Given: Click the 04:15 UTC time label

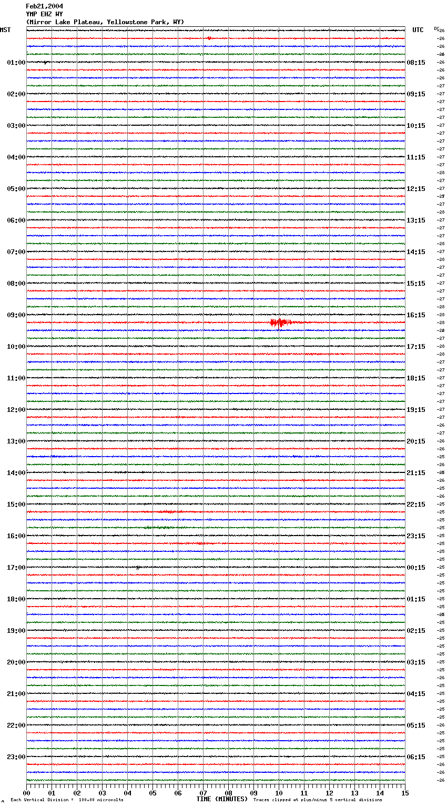Looking at the screenshot, I should click(416, 694).
